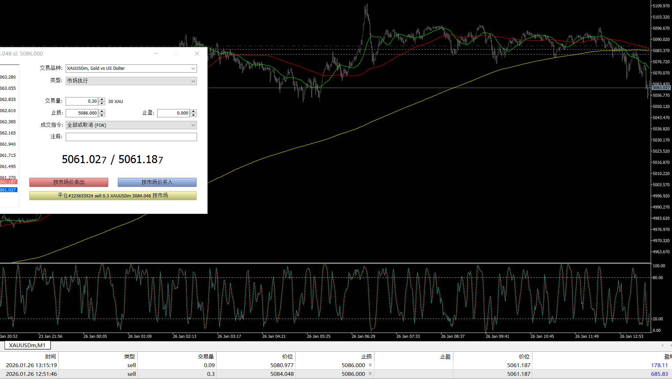Viewport: 672px width, 379px height.
Task: Click the 止盈 take profit input field
Action: coord(173,113)
